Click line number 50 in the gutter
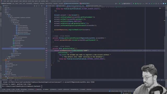 click(46, 53)
